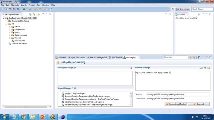Switch to the Apex Test Results tab
Image resolution: width=214 pixels, height=120 pixels.
(77, 58)
